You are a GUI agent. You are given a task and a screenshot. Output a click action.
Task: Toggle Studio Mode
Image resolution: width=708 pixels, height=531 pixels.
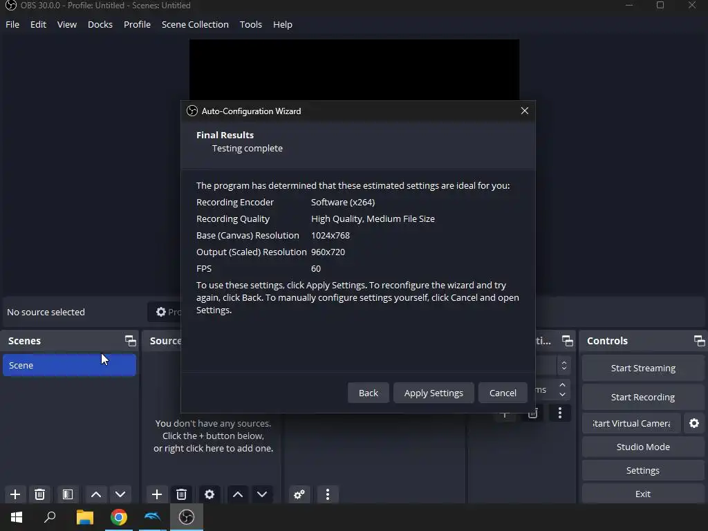643,447
